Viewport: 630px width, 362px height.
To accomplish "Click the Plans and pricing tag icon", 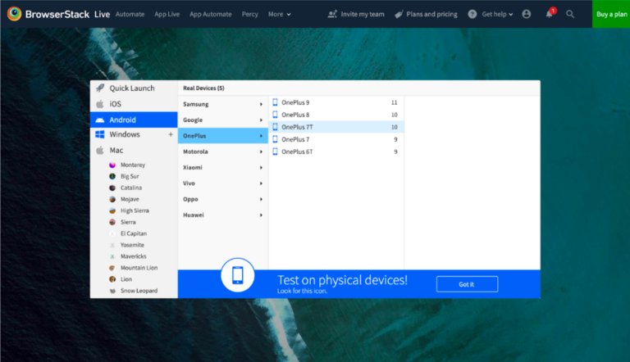I will pos(399,14).
